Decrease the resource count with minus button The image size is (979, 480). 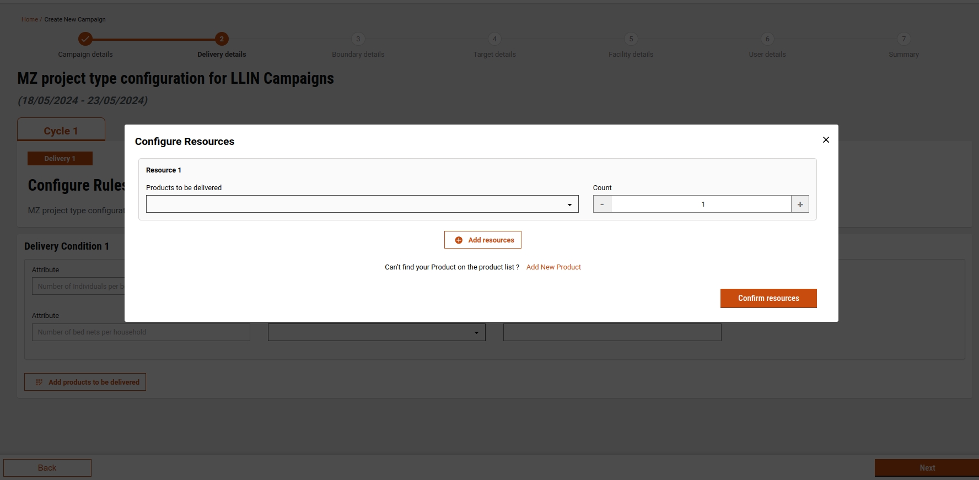602,204
